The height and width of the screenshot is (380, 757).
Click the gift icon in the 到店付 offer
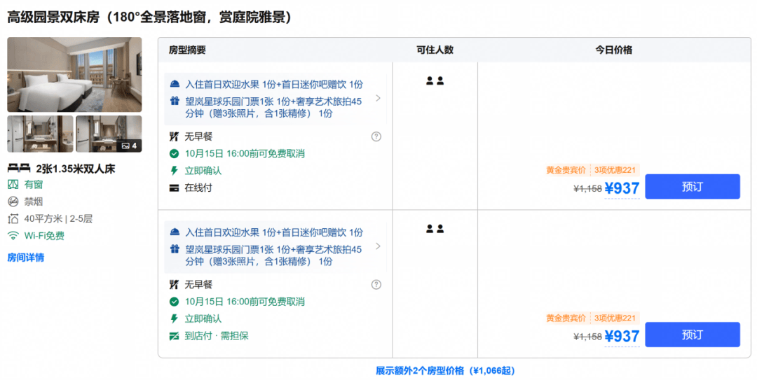pos(175,249)
